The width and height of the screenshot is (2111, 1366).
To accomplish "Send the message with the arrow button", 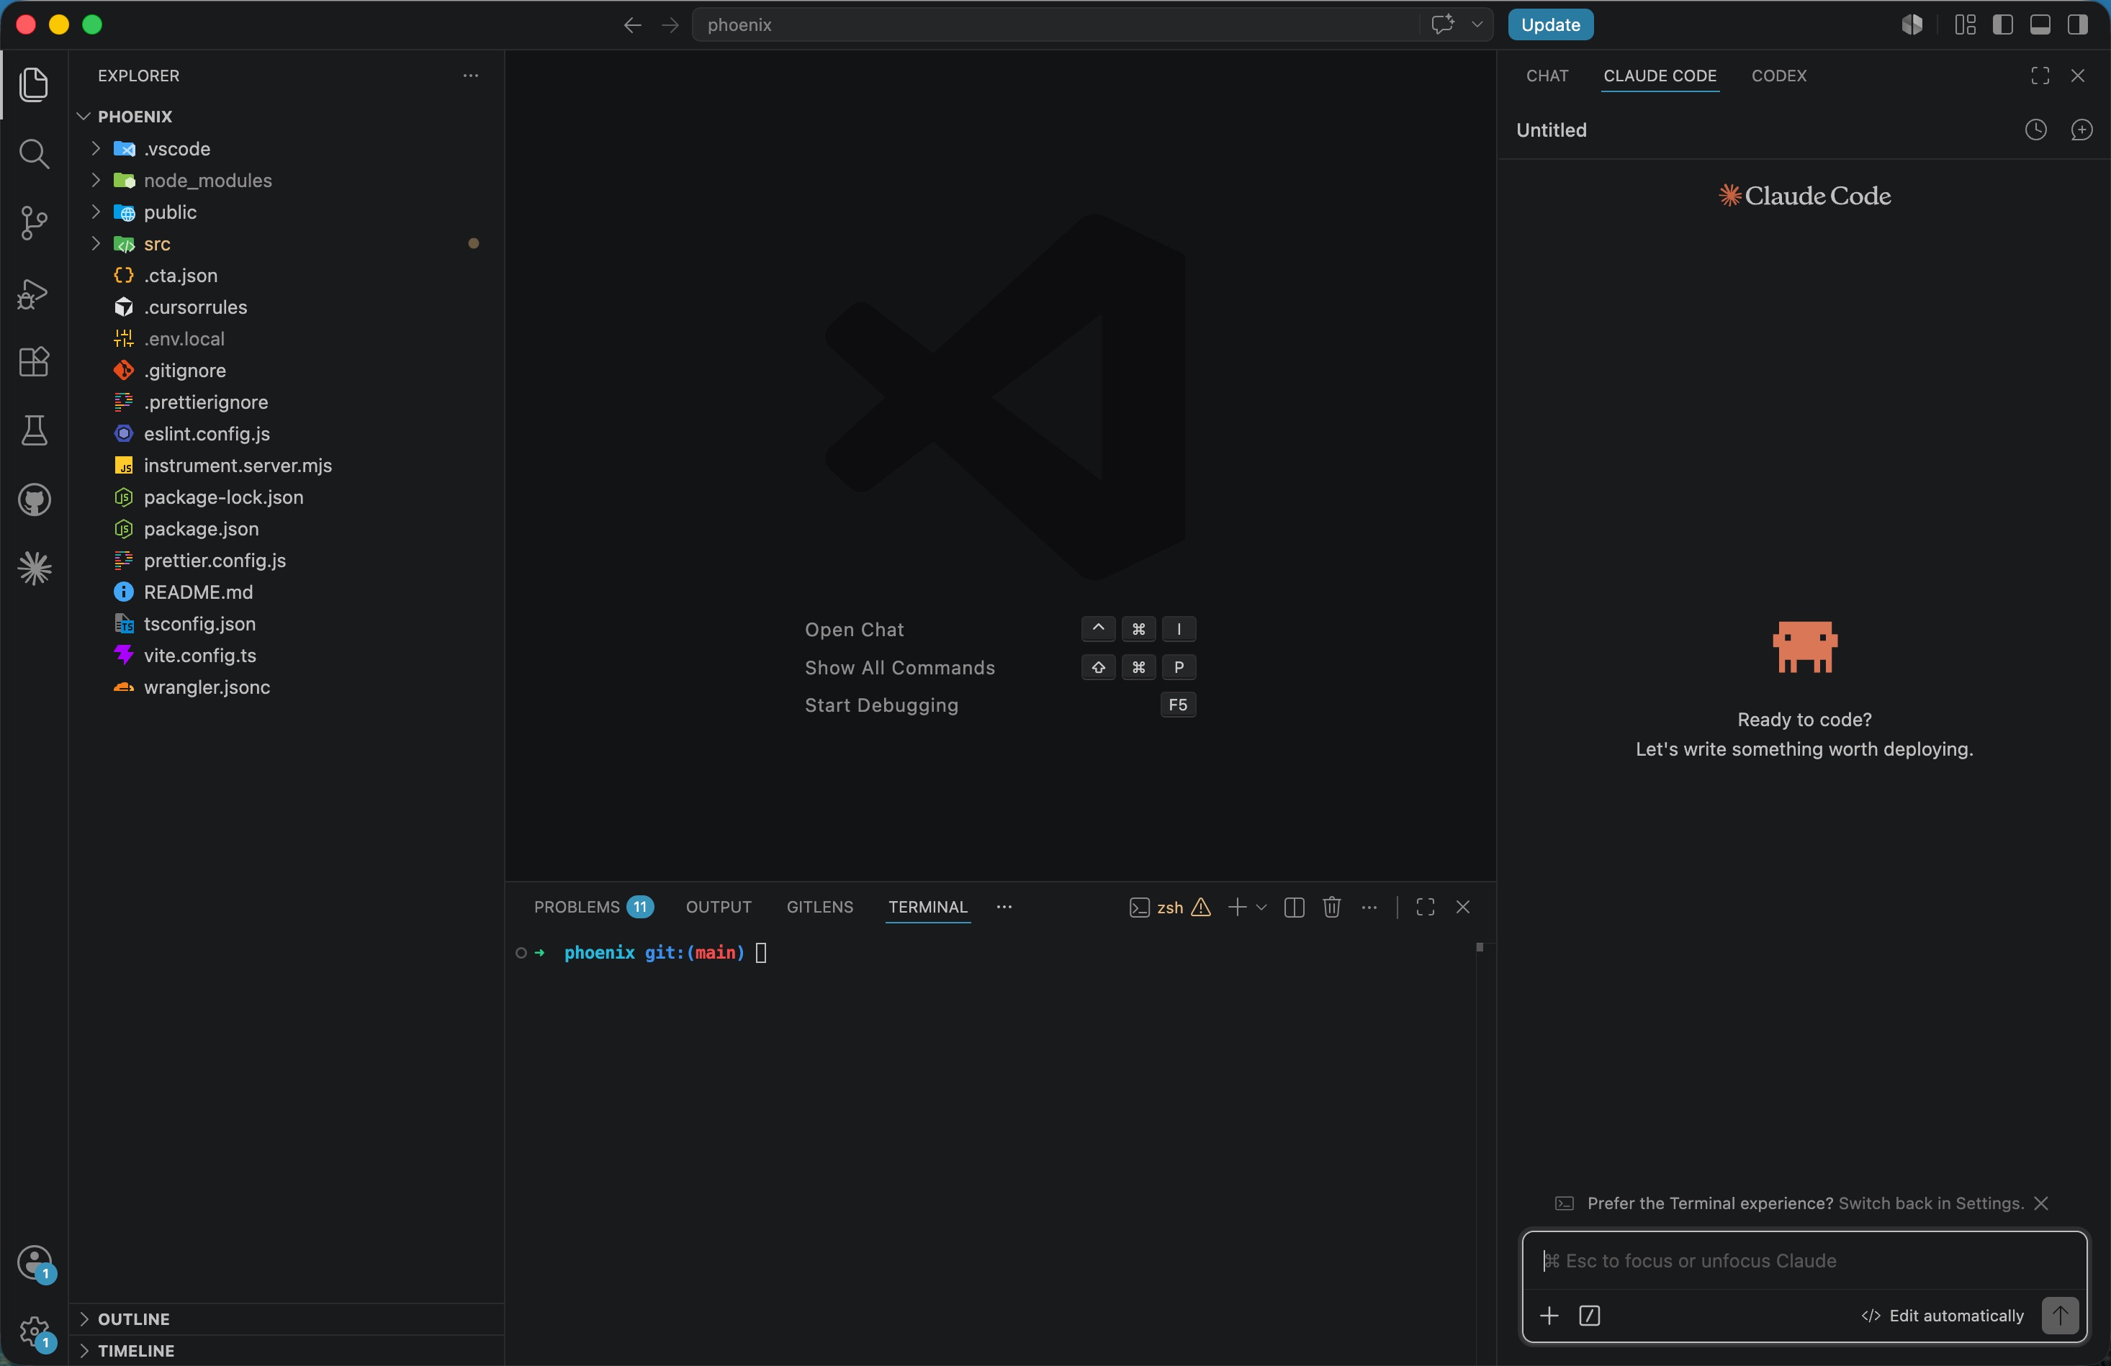I will tap(2060, 1316).
